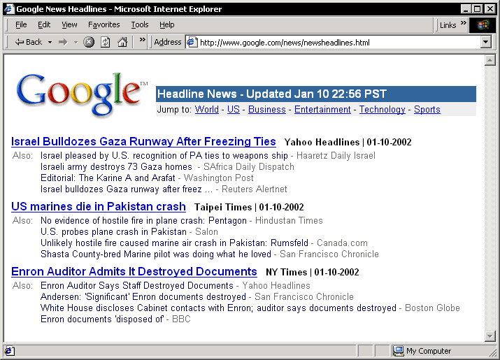Open the Favorites menu

(103, 24)
